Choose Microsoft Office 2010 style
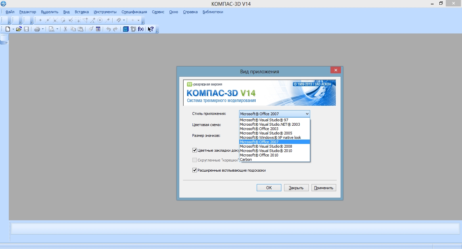The image size is (462, 249). pos(274,155)
